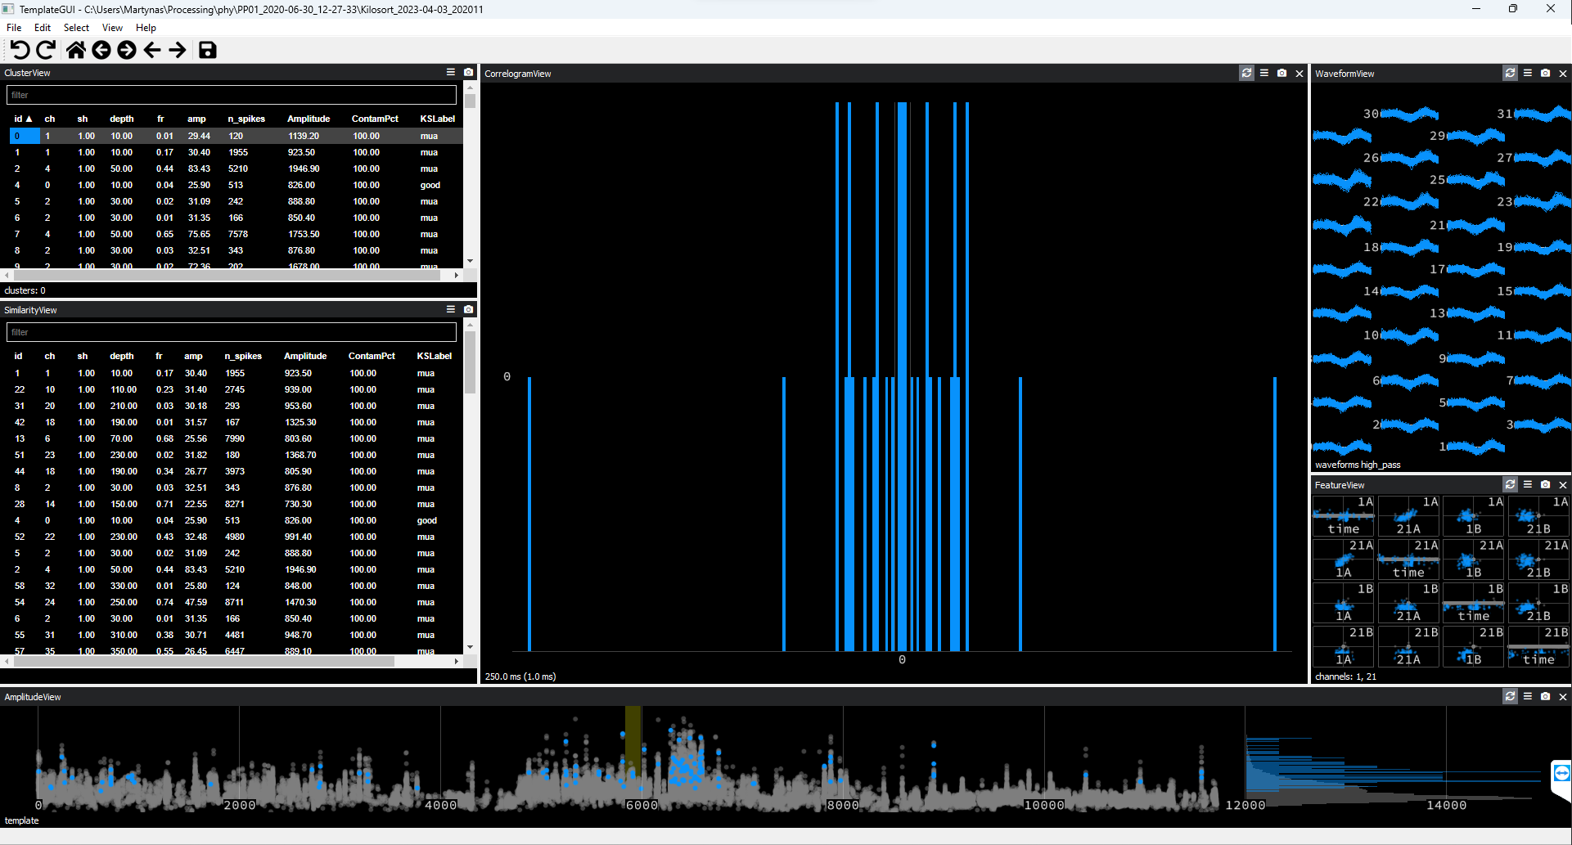Open the Select menu
1572x845 pixels.
click(76, 28)
